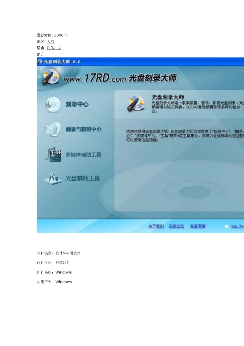The image size is (244, 346).
Task: Click the www.17RD.com banner text
Action: tap(95, 78)
